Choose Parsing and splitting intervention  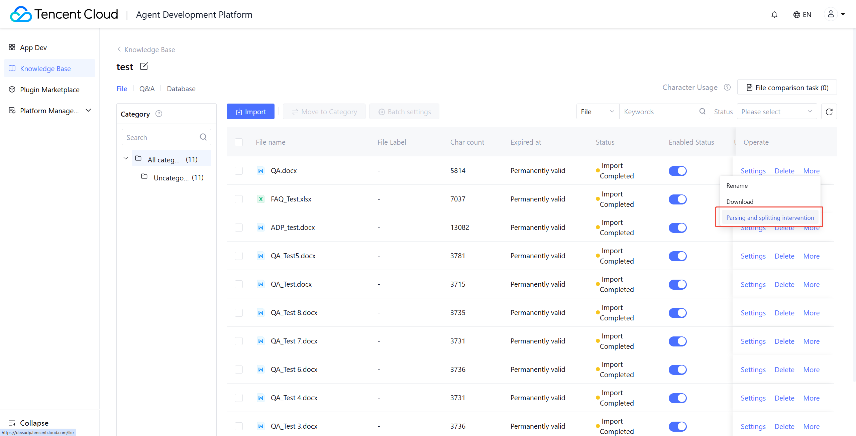[770, 217]
